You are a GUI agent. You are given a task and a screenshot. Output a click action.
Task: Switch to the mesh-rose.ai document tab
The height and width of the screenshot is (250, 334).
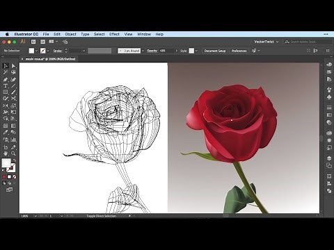[50, 59]
